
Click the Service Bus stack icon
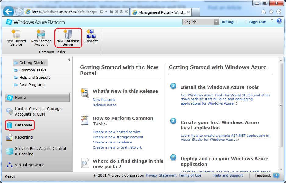click(9, 151)
